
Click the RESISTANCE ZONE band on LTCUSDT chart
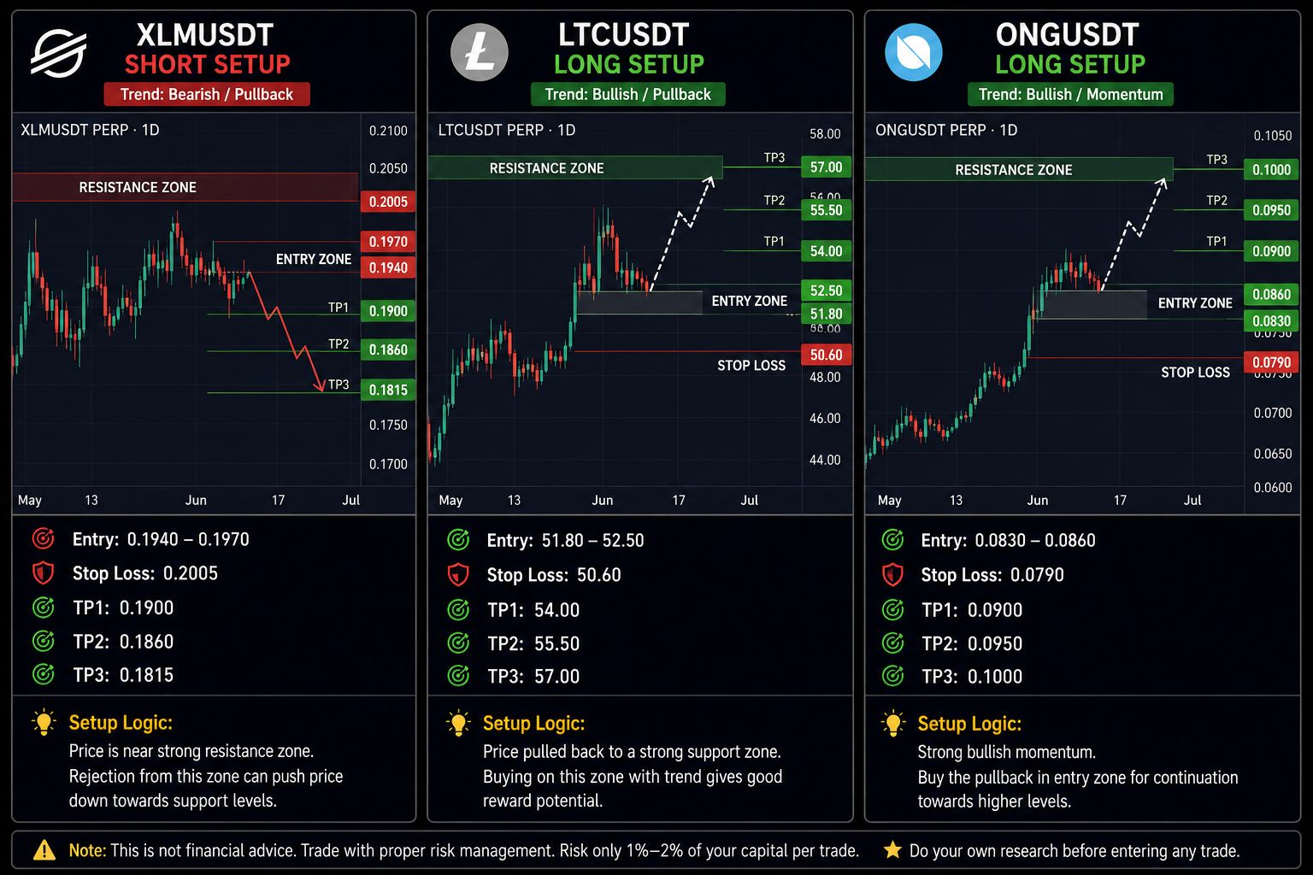point(575,168)
